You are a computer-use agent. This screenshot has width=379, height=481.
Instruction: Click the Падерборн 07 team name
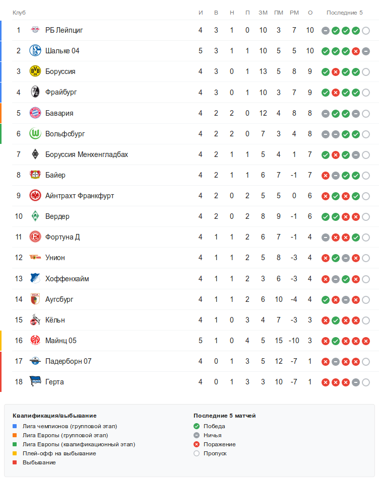click(68, 361)
